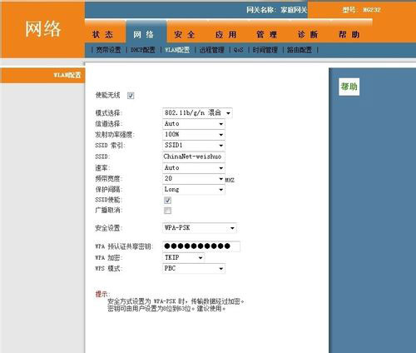Enable the 广播取消 checkbox
Image resolution: width=416 pixels, height=353 pixels.
click(167, 211)
